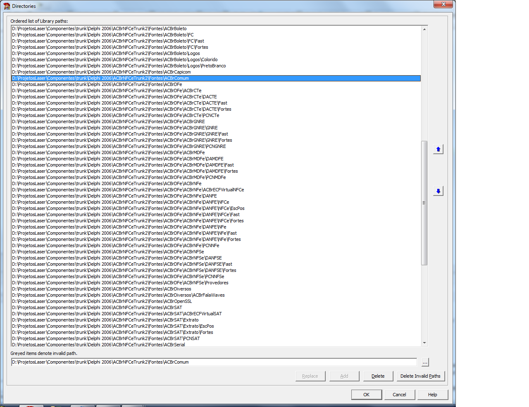Click the path input field containing ACBrComum
The width and height of the screenshot is (529, 407).
(x=214, y=362)
